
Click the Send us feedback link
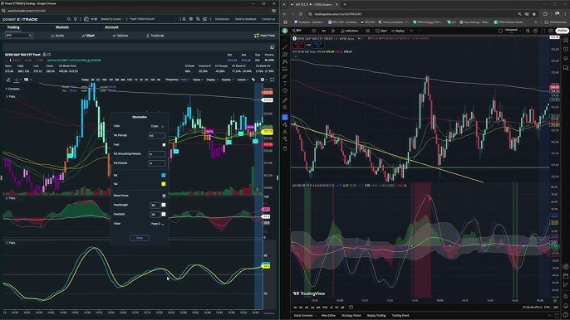coord(246,19)
